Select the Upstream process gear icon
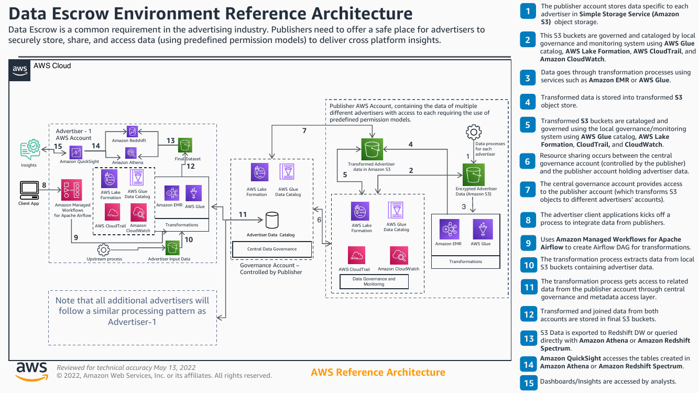 103,249
